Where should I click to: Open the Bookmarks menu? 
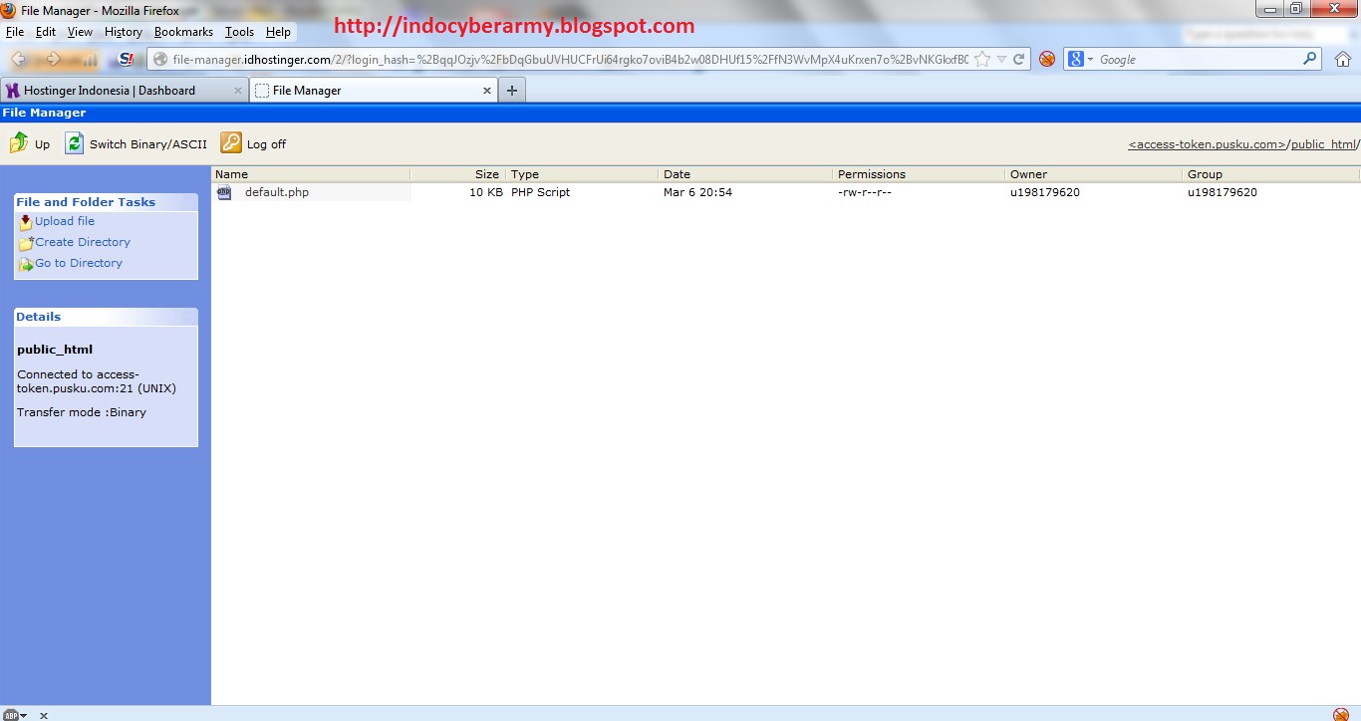tap(183, 32)
